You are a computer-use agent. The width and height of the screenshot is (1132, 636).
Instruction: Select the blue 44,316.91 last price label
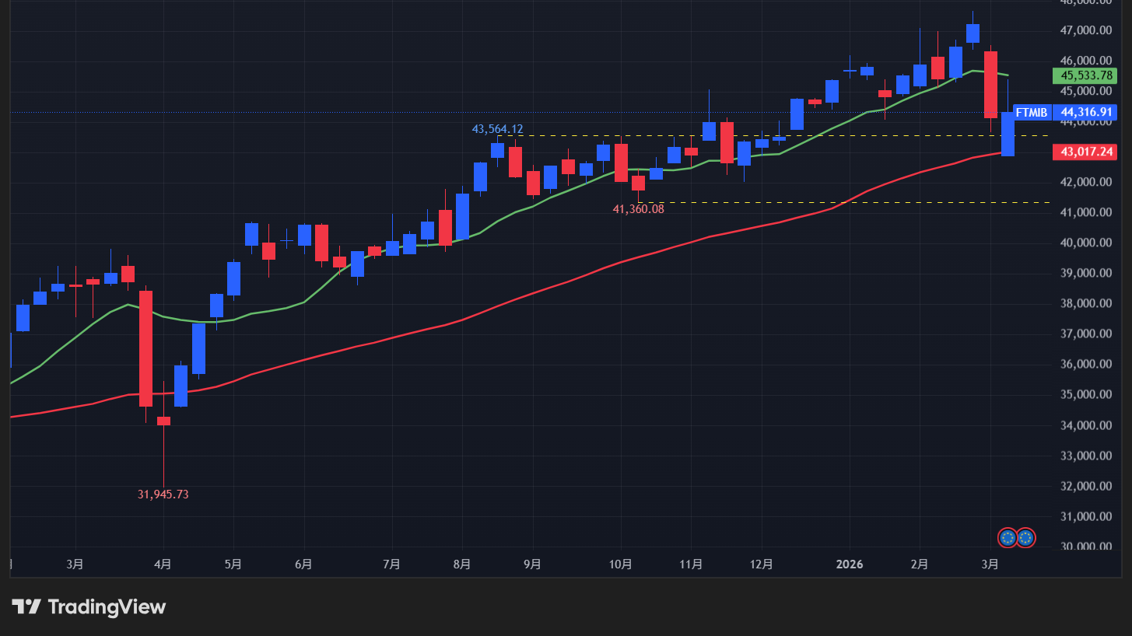click(1084, 113)
